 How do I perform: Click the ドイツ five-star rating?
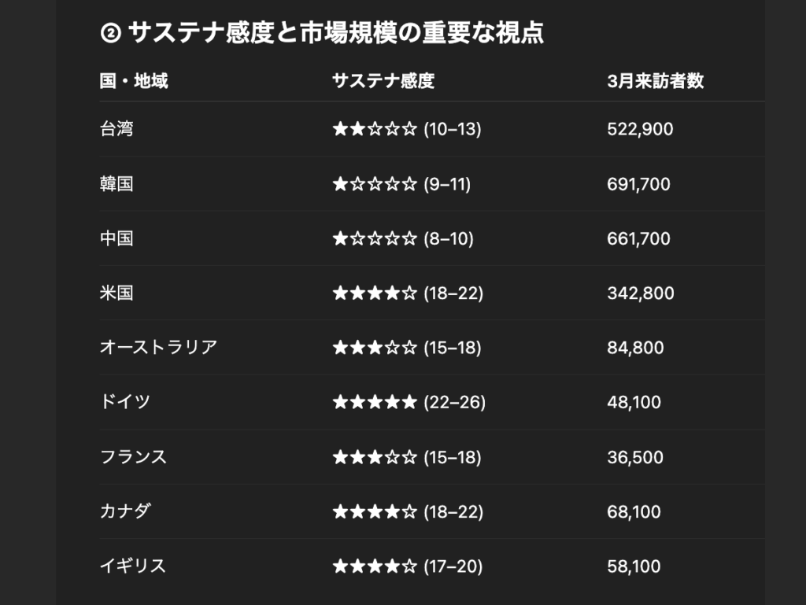[409, 402]
